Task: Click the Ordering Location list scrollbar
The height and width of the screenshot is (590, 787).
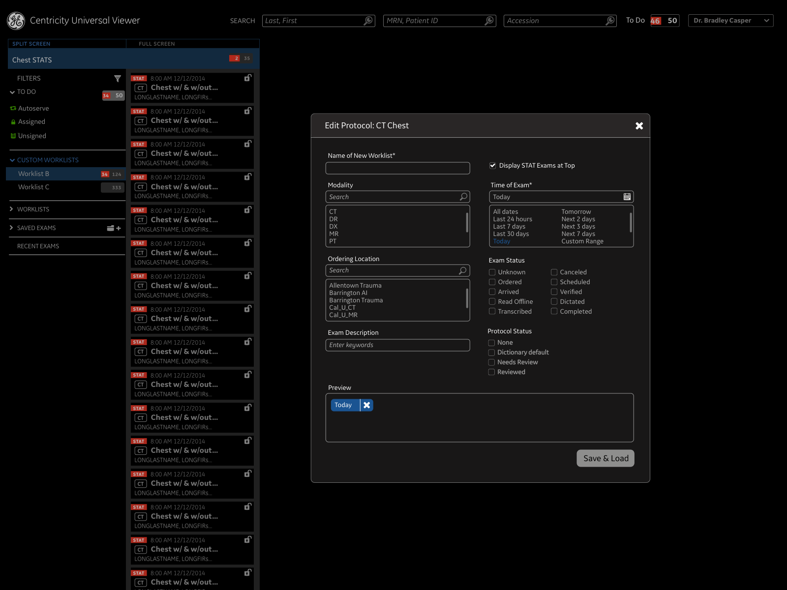Action: [x=467, y=298]
